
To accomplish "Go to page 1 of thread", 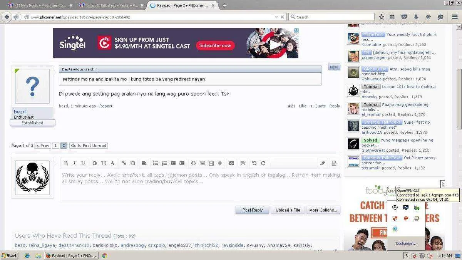I will (x=55, y=146).
